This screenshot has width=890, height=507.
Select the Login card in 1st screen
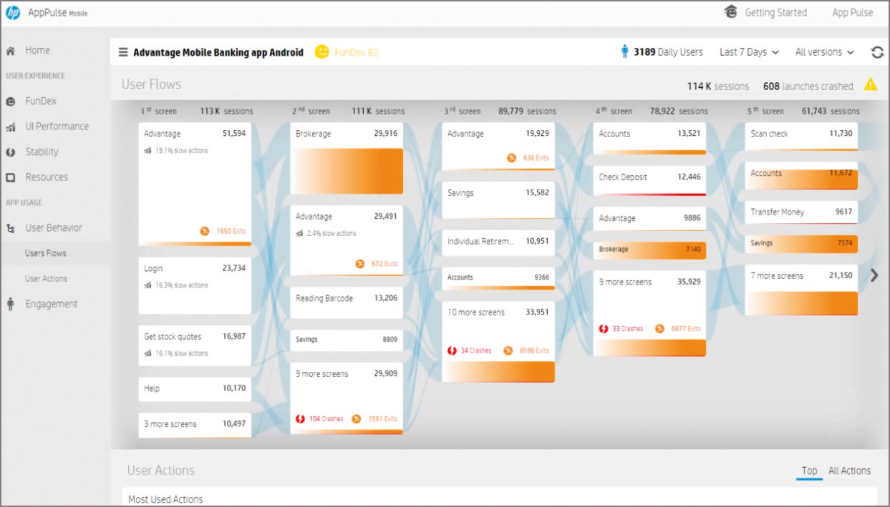coord(195,285)
